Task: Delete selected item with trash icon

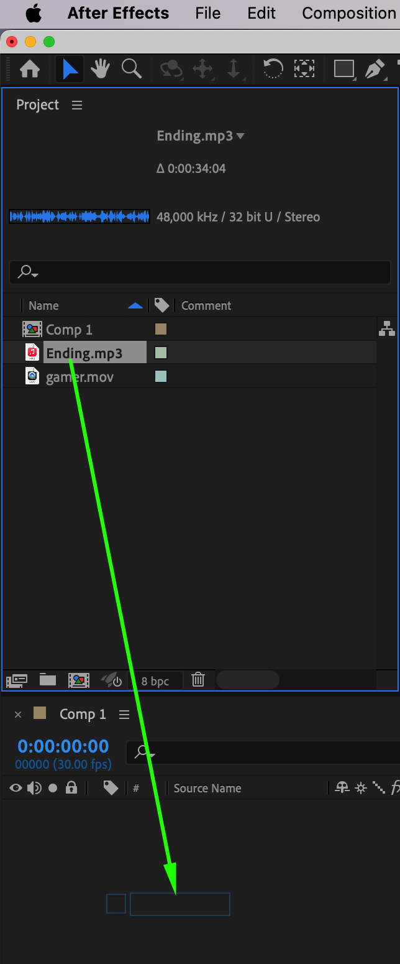Action: click(x=198, y=680)
